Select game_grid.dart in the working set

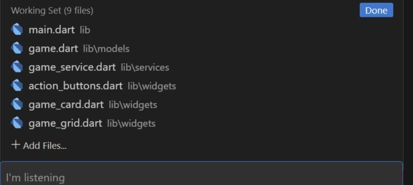(x=65, y=123)
